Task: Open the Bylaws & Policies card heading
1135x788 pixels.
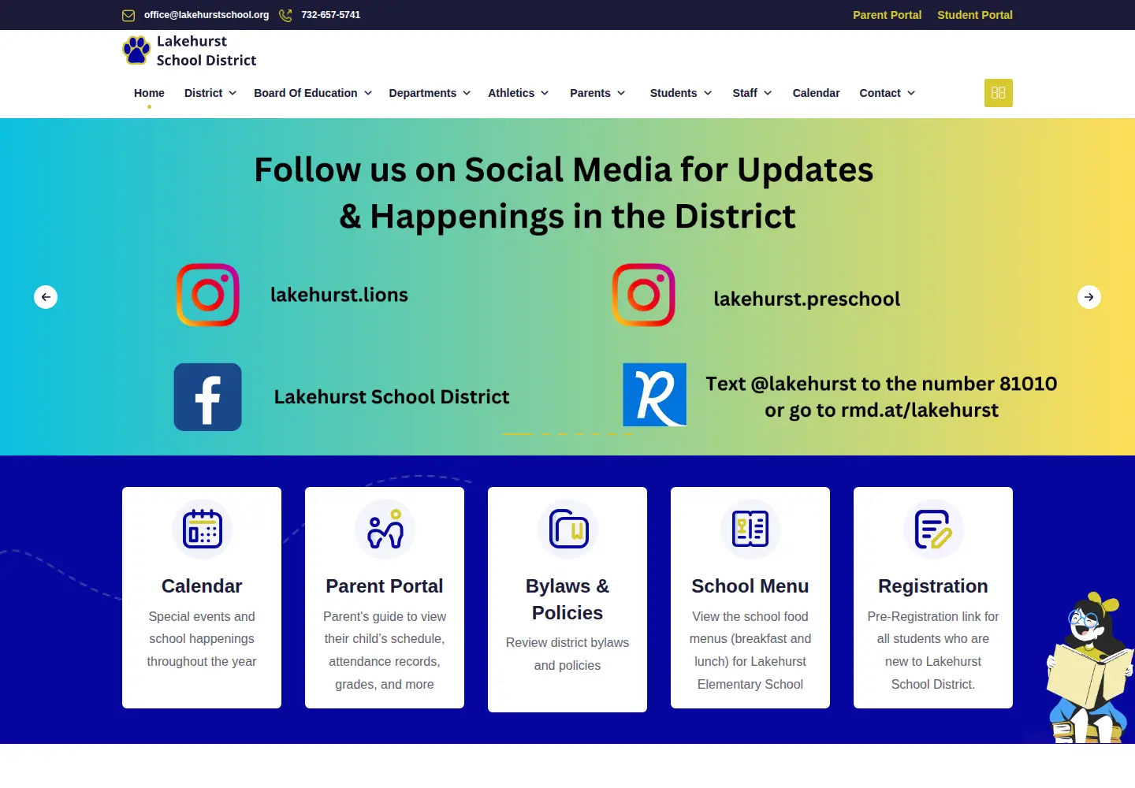Action: [x=567, y=600]
